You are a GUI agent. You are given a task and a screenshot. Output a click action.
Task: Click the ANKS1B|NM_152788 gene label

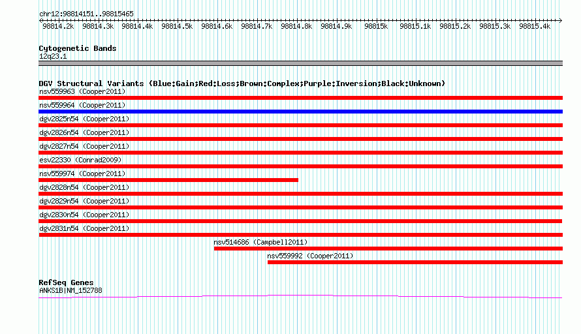[x=71, y=291]
